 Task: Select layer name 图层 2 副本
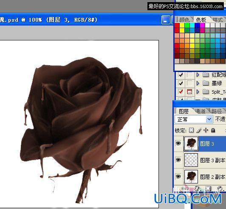coord(212,177)
